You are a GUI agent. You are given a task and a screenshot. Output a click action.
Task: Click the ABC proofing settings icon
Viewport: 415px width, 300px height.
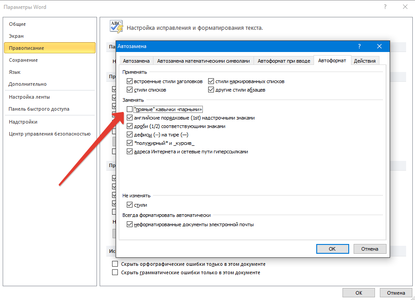(117, 27)
